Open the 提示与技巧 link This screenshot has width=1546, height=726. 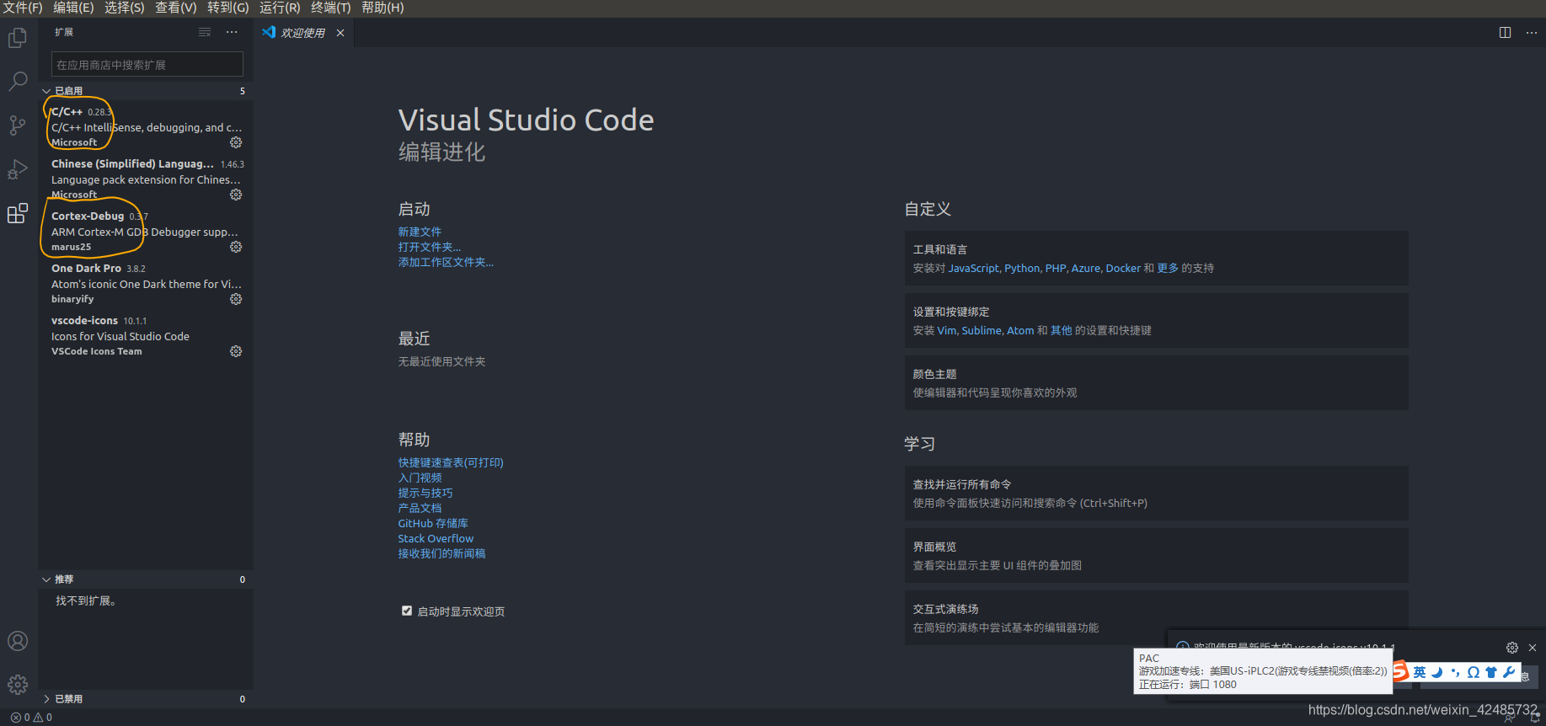[425, 493]
